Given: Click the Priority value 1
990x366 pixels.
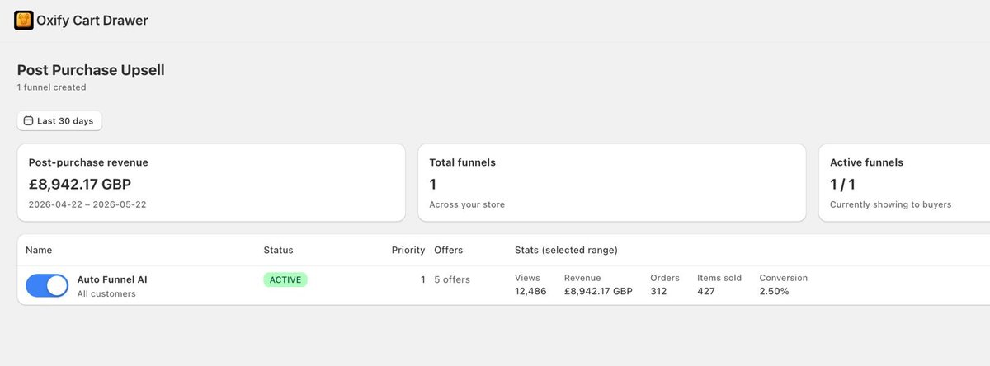Looking at the screenshot, I should pos(423,279).
